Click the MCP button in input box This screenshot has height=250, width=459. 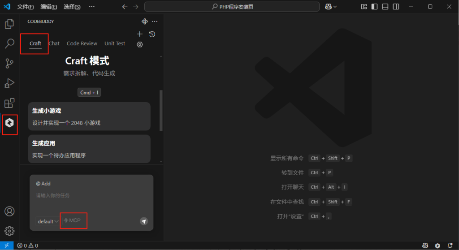coord(73,220)
